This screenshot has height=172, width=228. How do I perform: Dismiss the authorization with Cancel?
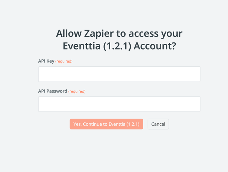click(x=158, y=124)
